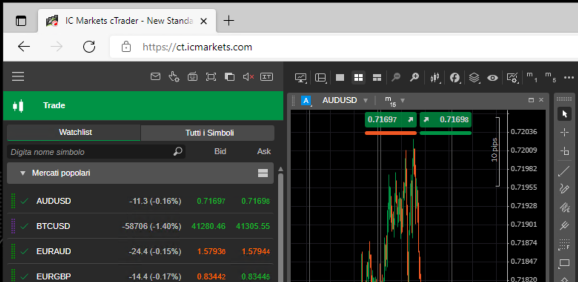Screen dimensions: 578x282
Task: Open chart settings gear dropdown
Action: click(x=513, y=78)
